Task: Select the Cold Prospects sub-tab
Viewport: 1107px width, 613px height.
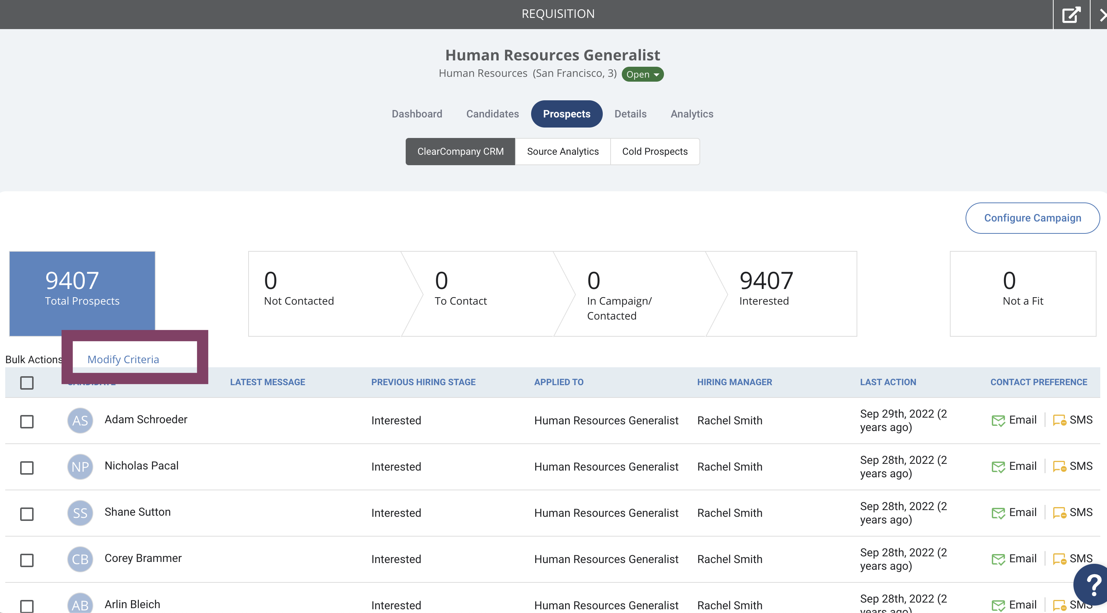Action: (x=655, y=151)
